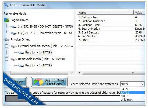Click the Logical Drives globe icon

pos(6,20)
